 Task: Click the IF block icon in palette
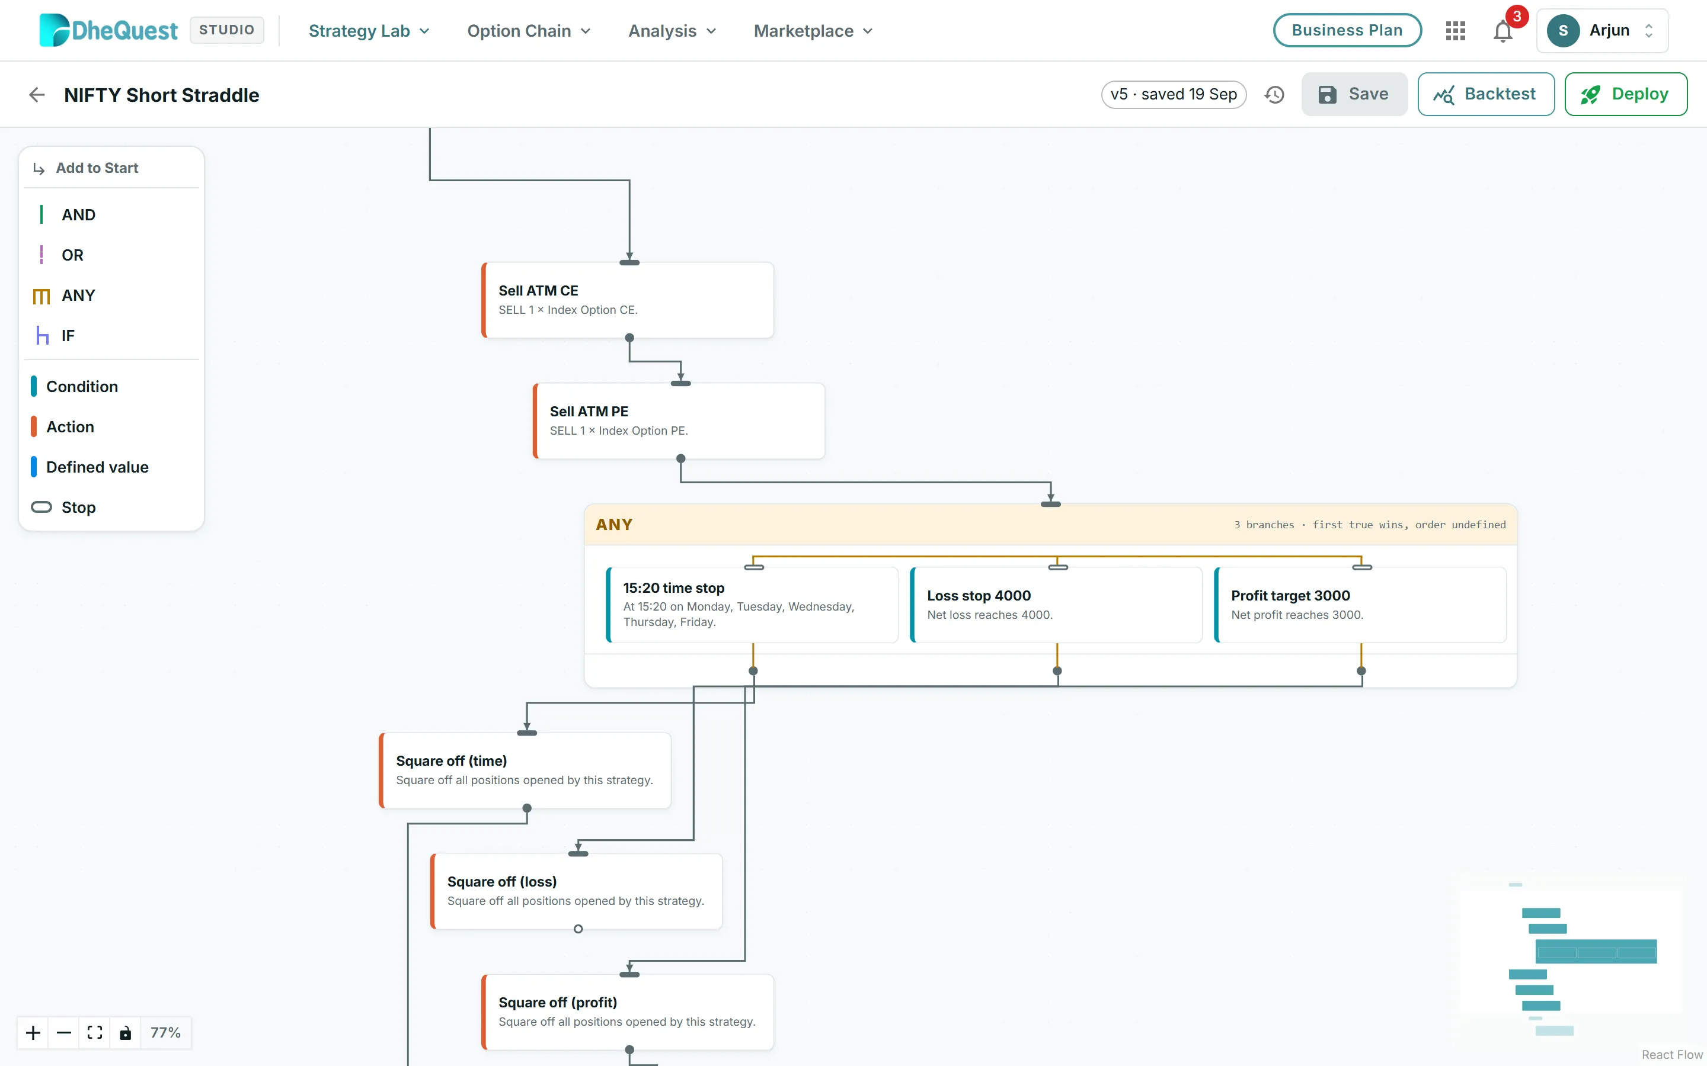(42, 336)
